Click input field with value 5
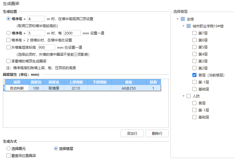The width and height of the screenshot is (234, 159). tap(36, 33)
